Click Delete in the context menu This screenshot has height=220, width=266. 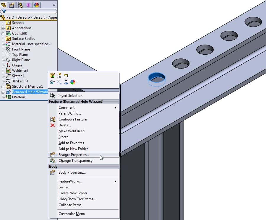[64, 125]
